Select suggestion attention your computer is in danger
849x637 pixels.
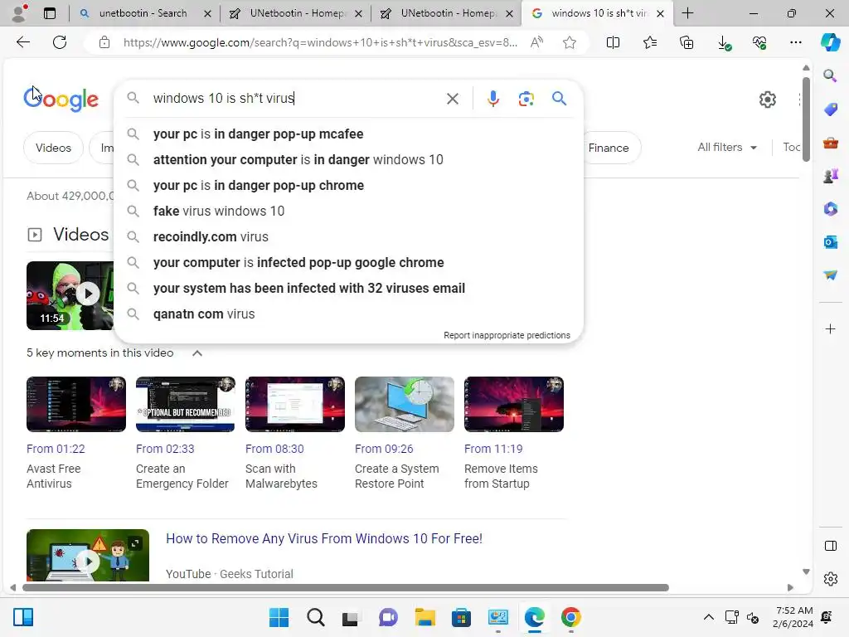[349, 159]
